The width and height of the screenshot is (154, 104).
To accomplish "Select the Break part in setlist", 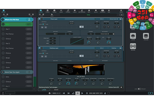I will coord(17,58).
